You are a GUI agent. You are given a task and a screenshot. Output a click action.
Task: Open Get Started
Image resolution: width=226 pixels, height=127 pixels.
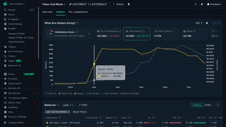[14, 93]
